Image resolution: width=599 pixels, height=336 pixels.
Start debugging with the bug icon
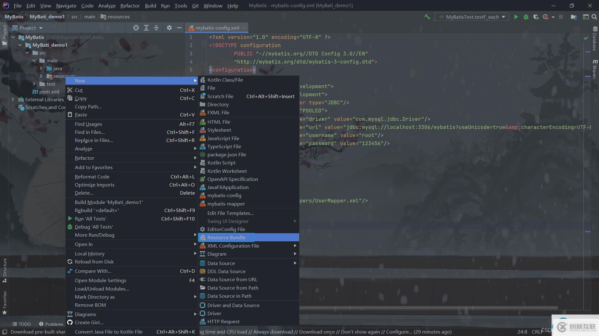[x=526, y=17]
